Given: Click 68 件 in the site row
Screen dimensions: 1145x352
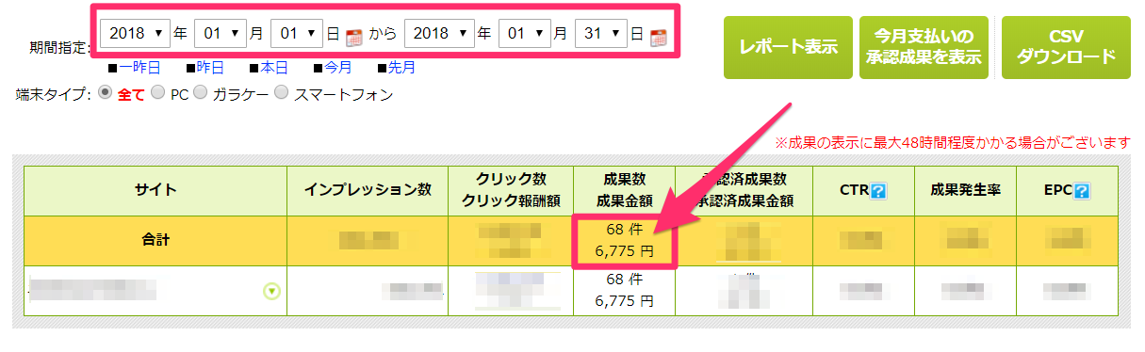Looking at the screenshot, I should click(624, 280).
